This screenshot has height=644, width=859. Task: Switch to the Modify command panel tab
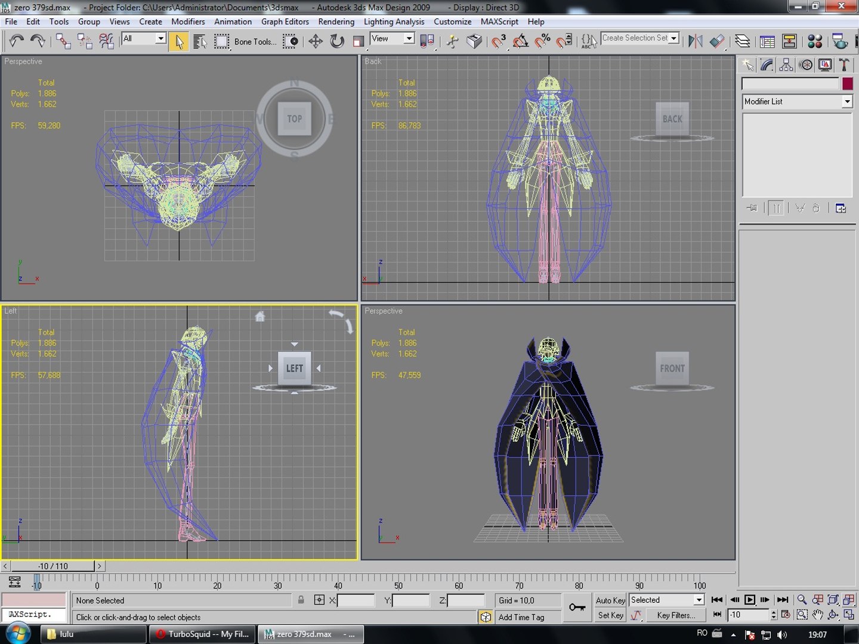[767, 65]
